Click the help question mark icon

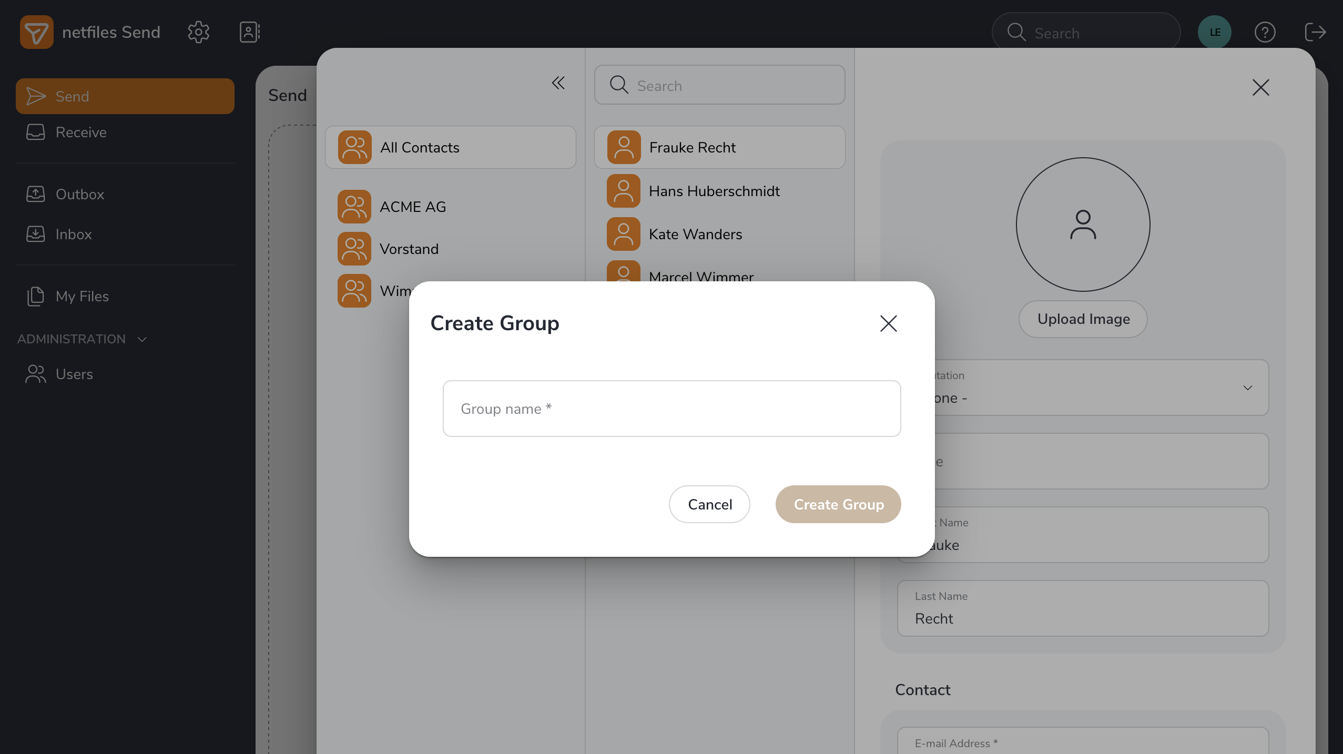click(x=1265, y=32)
